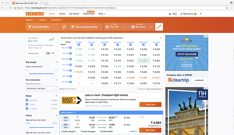Viewport: 234px width, 135px height.
Task: Reload the browser page
Action: (x=10, y=8)
